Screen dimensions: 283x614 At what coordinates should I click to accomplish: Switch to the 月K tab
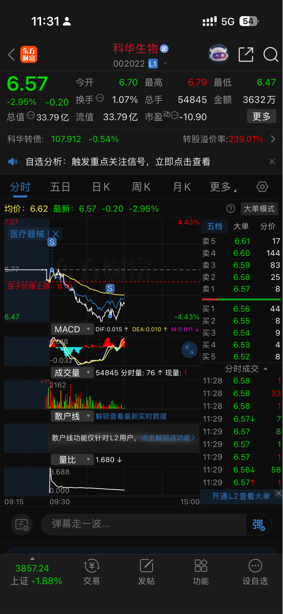[x=182, y=187]
